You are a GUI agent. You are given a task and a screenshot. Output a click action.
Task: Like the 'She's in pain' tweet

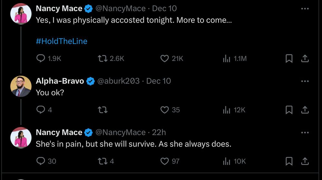point(165,161)
